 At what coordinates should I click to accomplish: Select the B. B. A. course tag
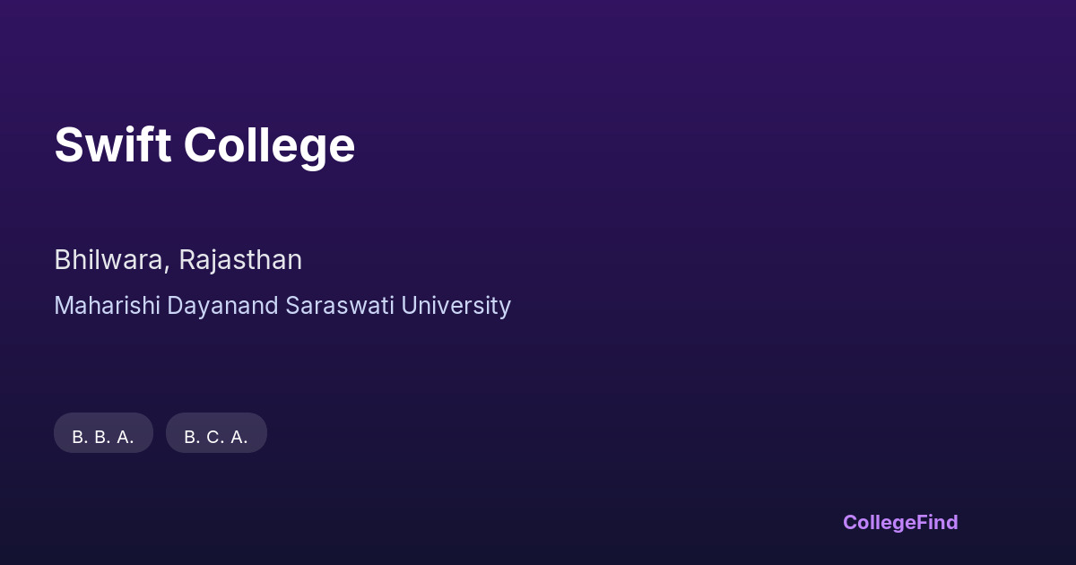(103, 433)
